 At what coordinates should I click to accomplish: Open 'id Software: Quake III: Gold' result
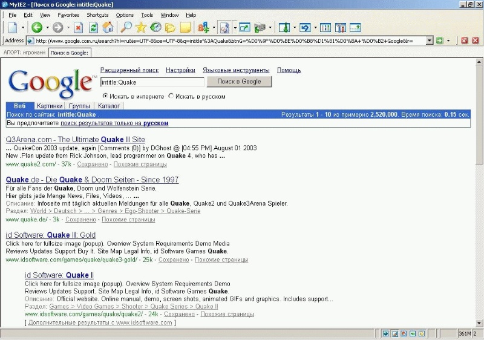tap(51, 235)
